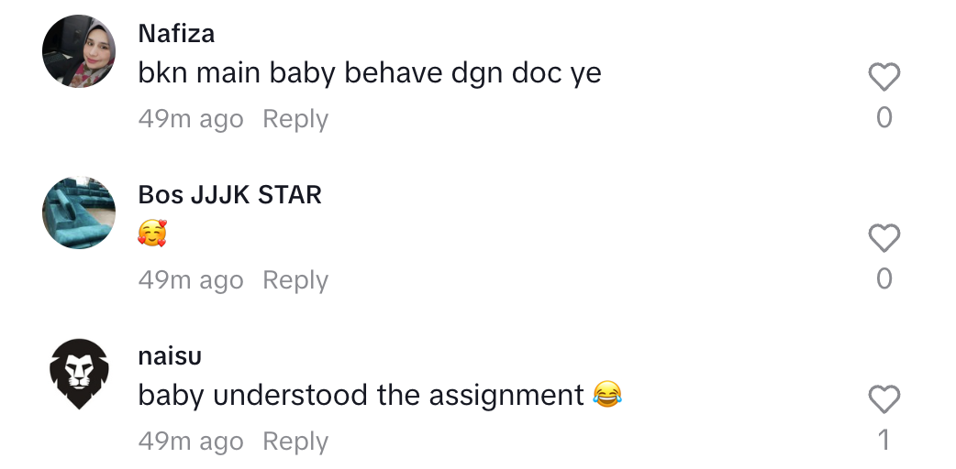The image size is (956, 469).
Task: Open the naisu username link
Action: (170, 356)
